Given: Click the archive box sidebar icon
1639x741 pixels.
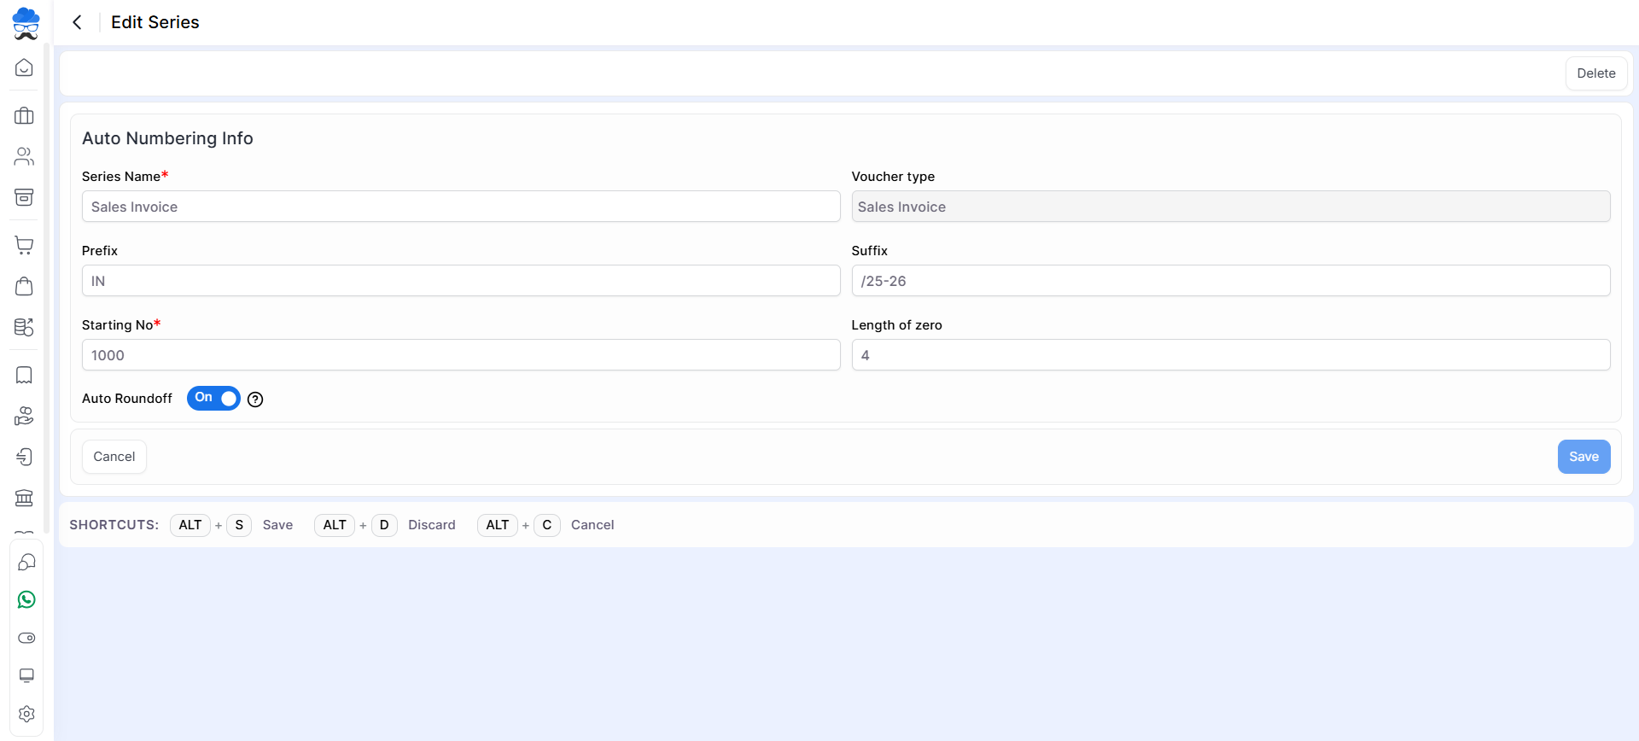Looking at the screenshot, I should tap(24, 197).
